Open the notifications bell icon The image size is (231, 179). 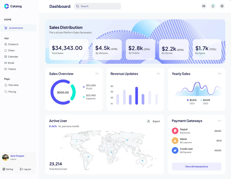tap(213, 6)
